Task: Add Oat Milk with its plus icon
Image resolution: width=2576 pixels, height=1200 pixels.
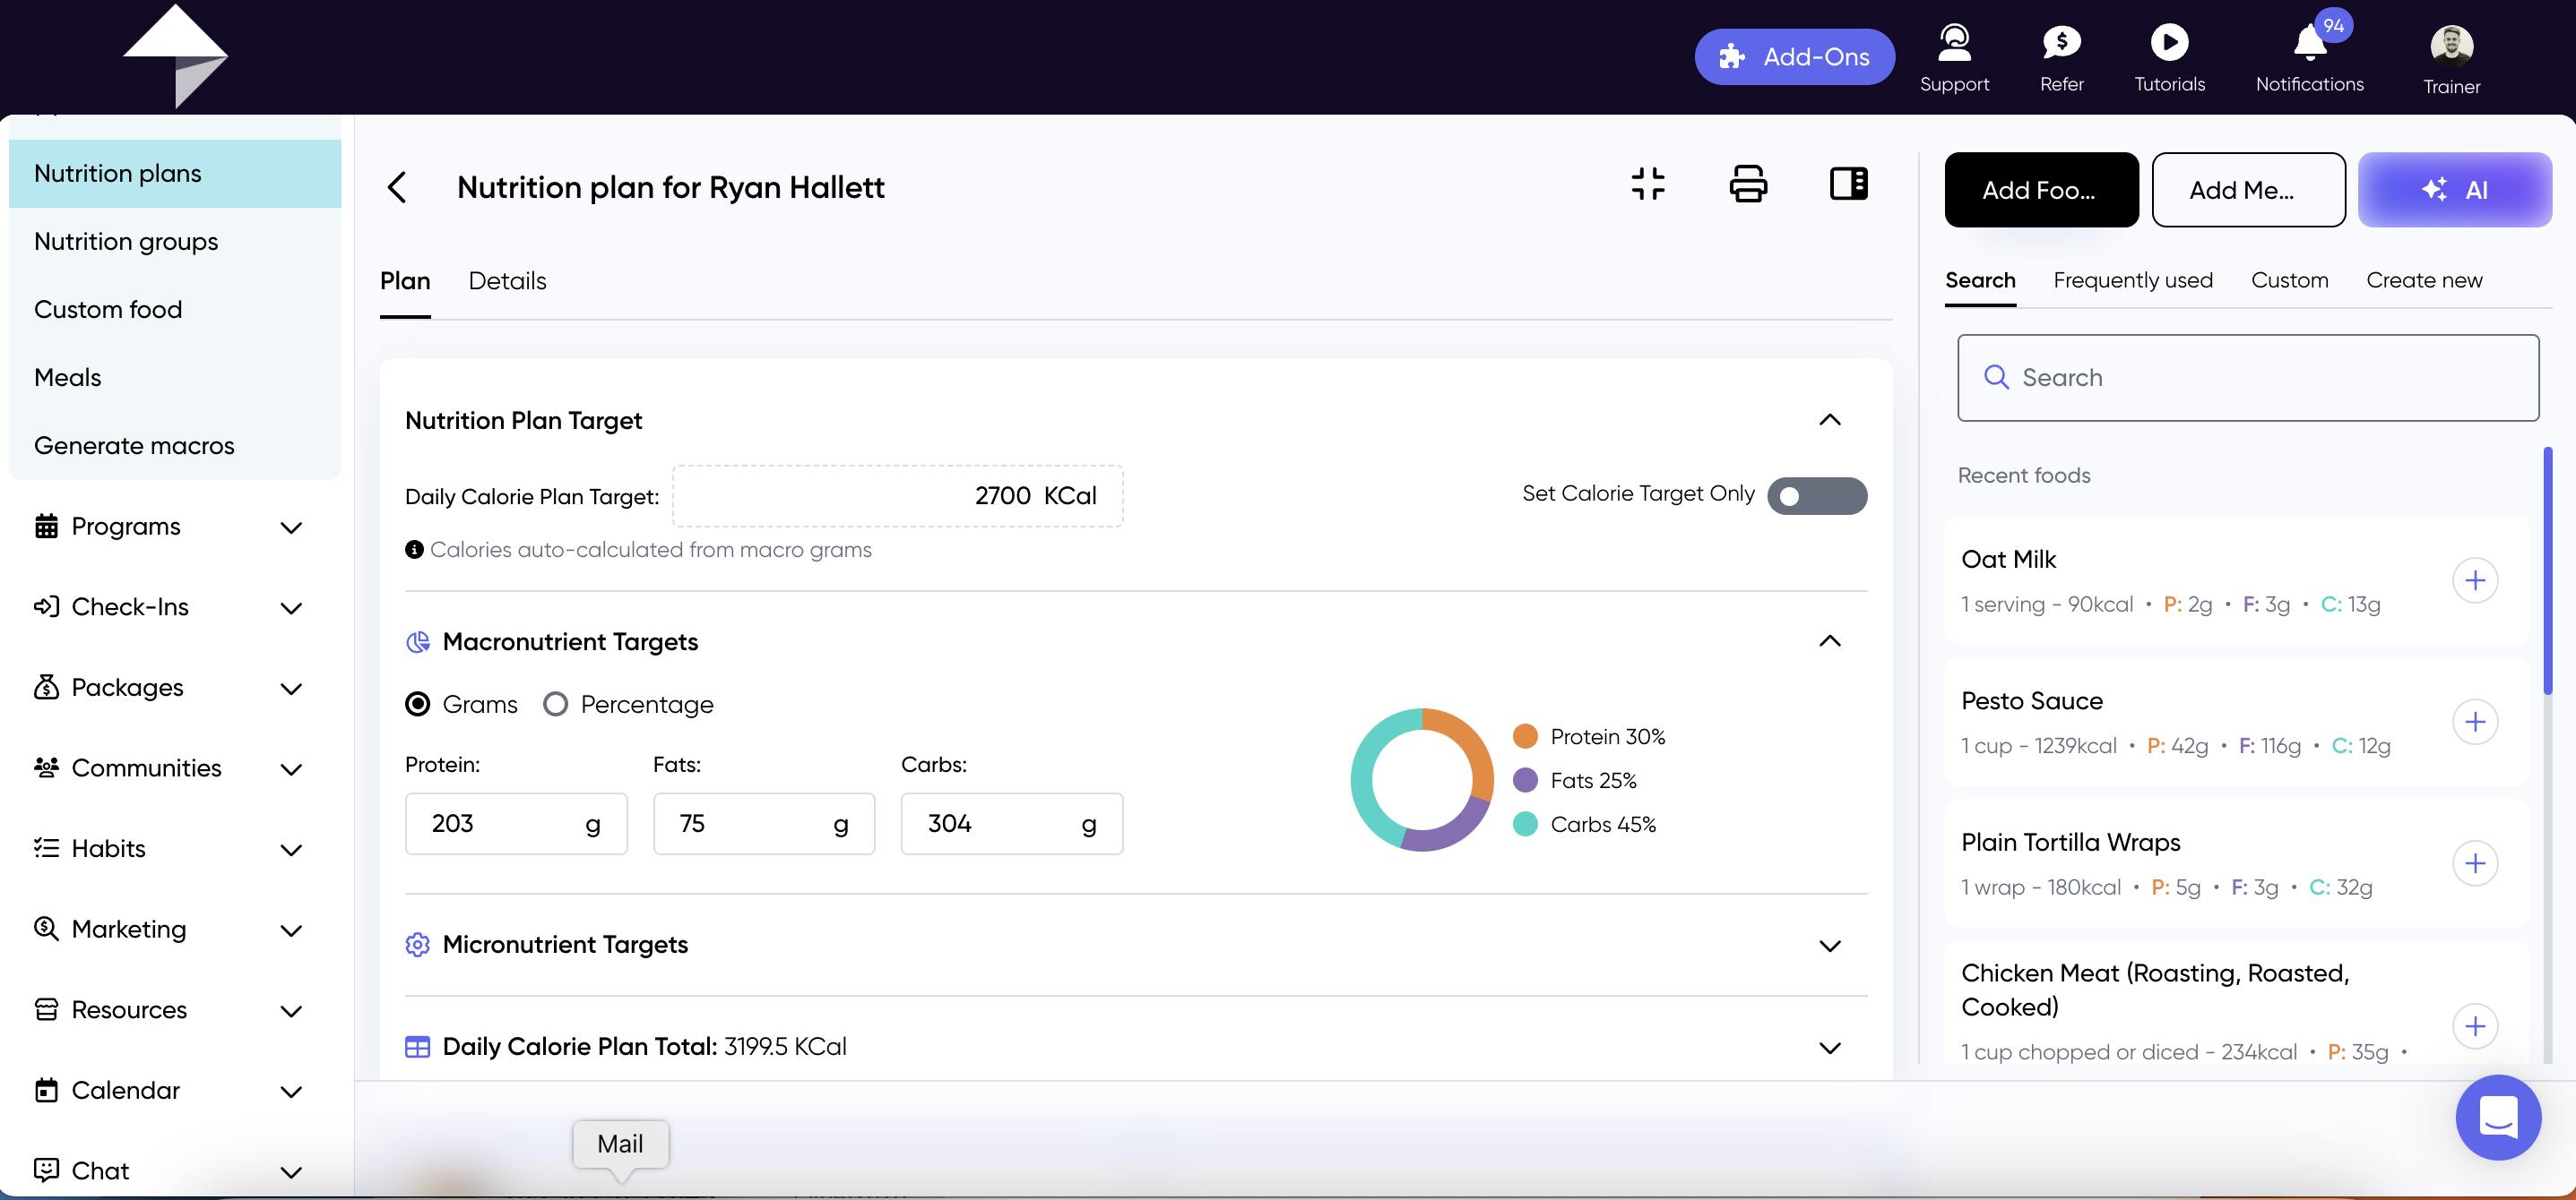Action: coord(2475,580)
